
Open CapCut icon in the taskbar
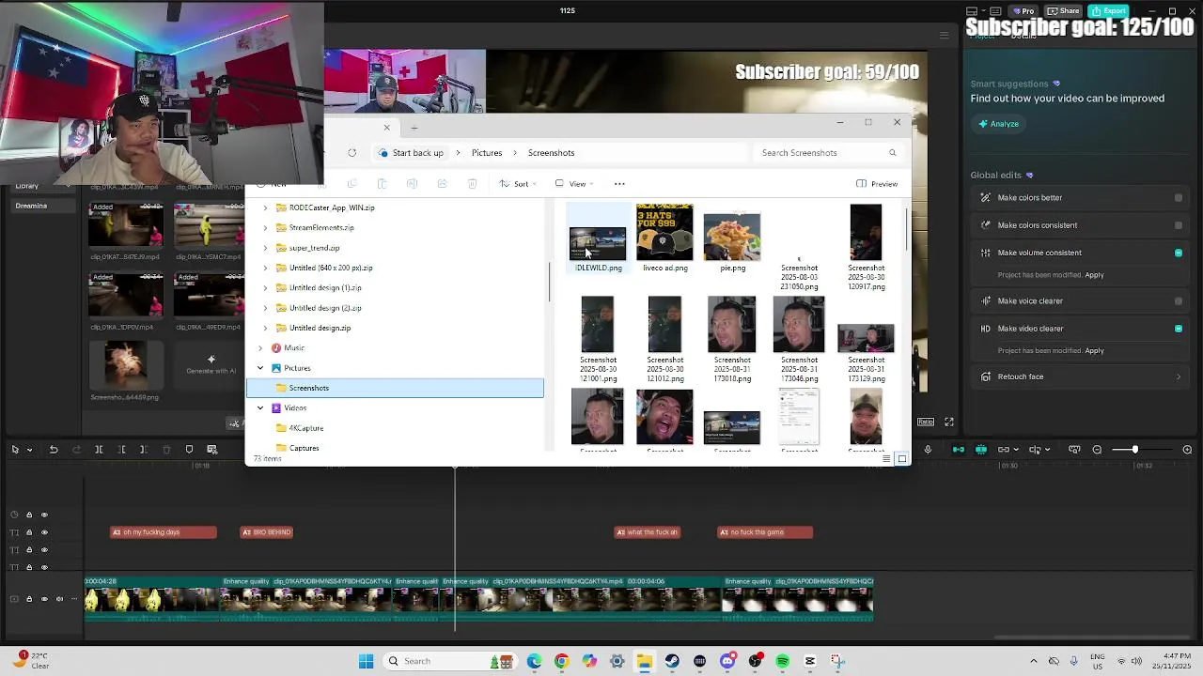pyautogui.click(x=810, y=661)
